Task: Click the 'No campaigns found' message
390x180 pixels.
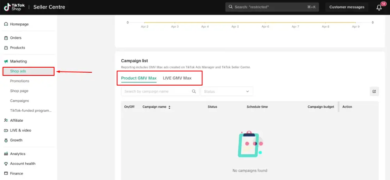Action: pos(250,170)
